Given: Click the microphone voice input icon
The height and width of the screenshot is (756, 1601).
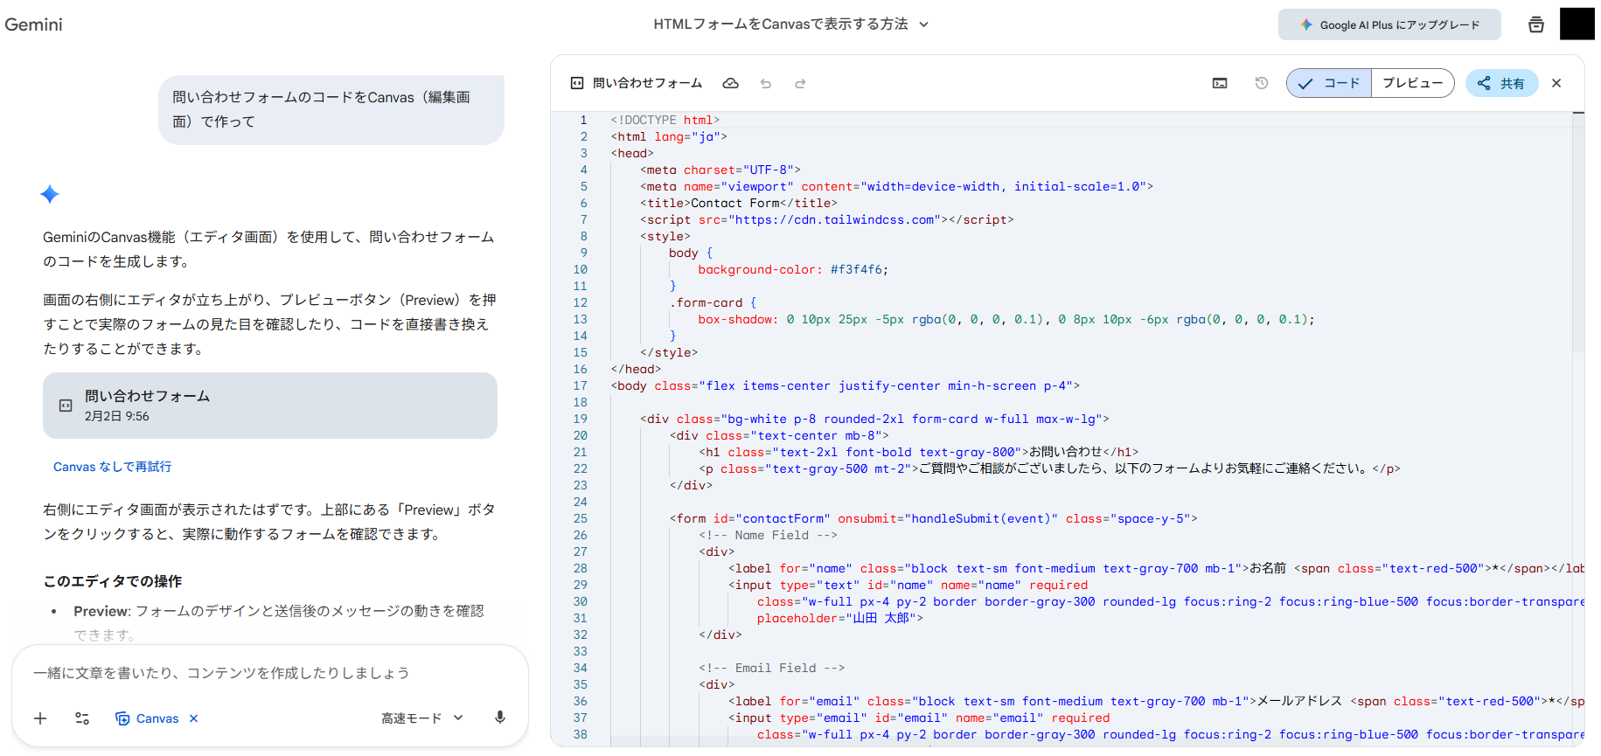Looking at the screenshot, I should 499,718.
